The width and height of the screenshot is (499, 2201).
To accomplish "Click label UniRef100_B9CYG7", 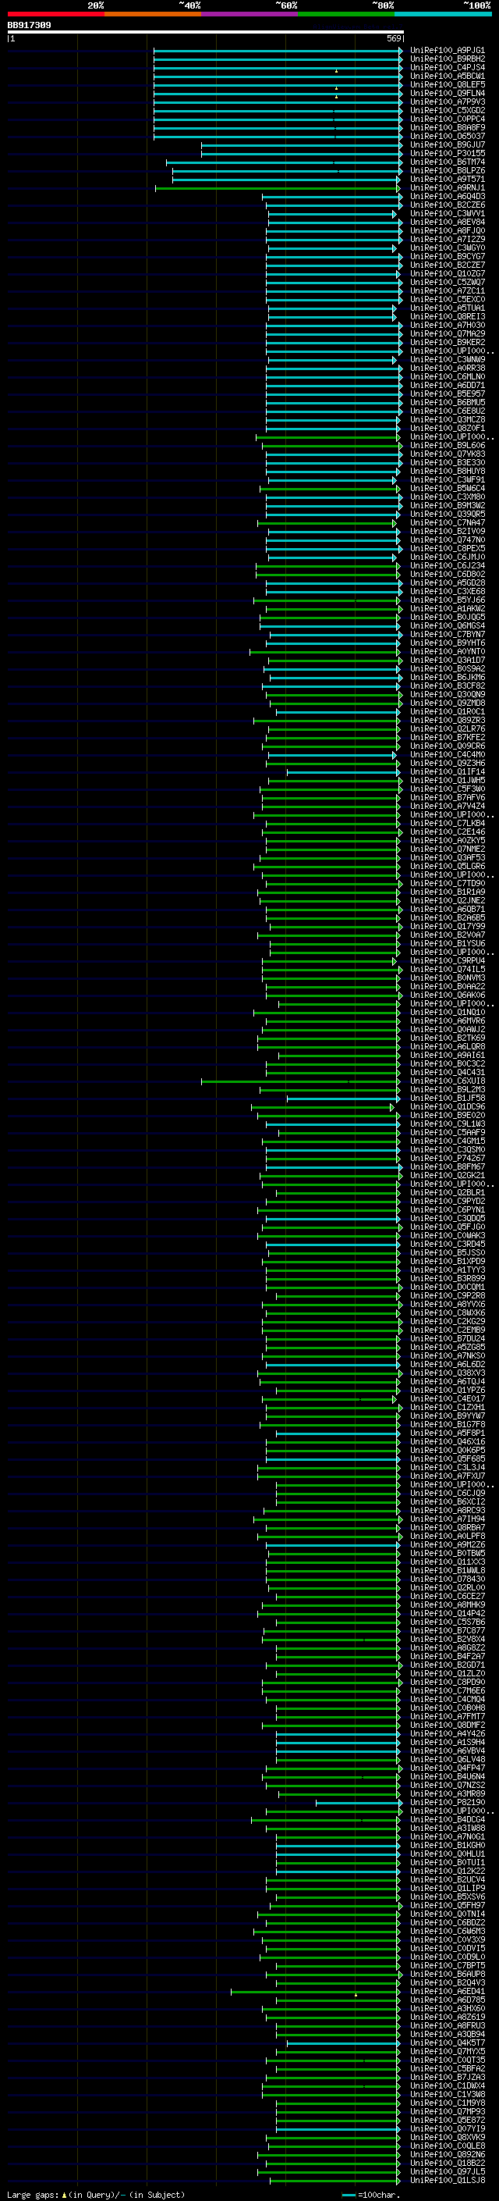I will (447, 256).
